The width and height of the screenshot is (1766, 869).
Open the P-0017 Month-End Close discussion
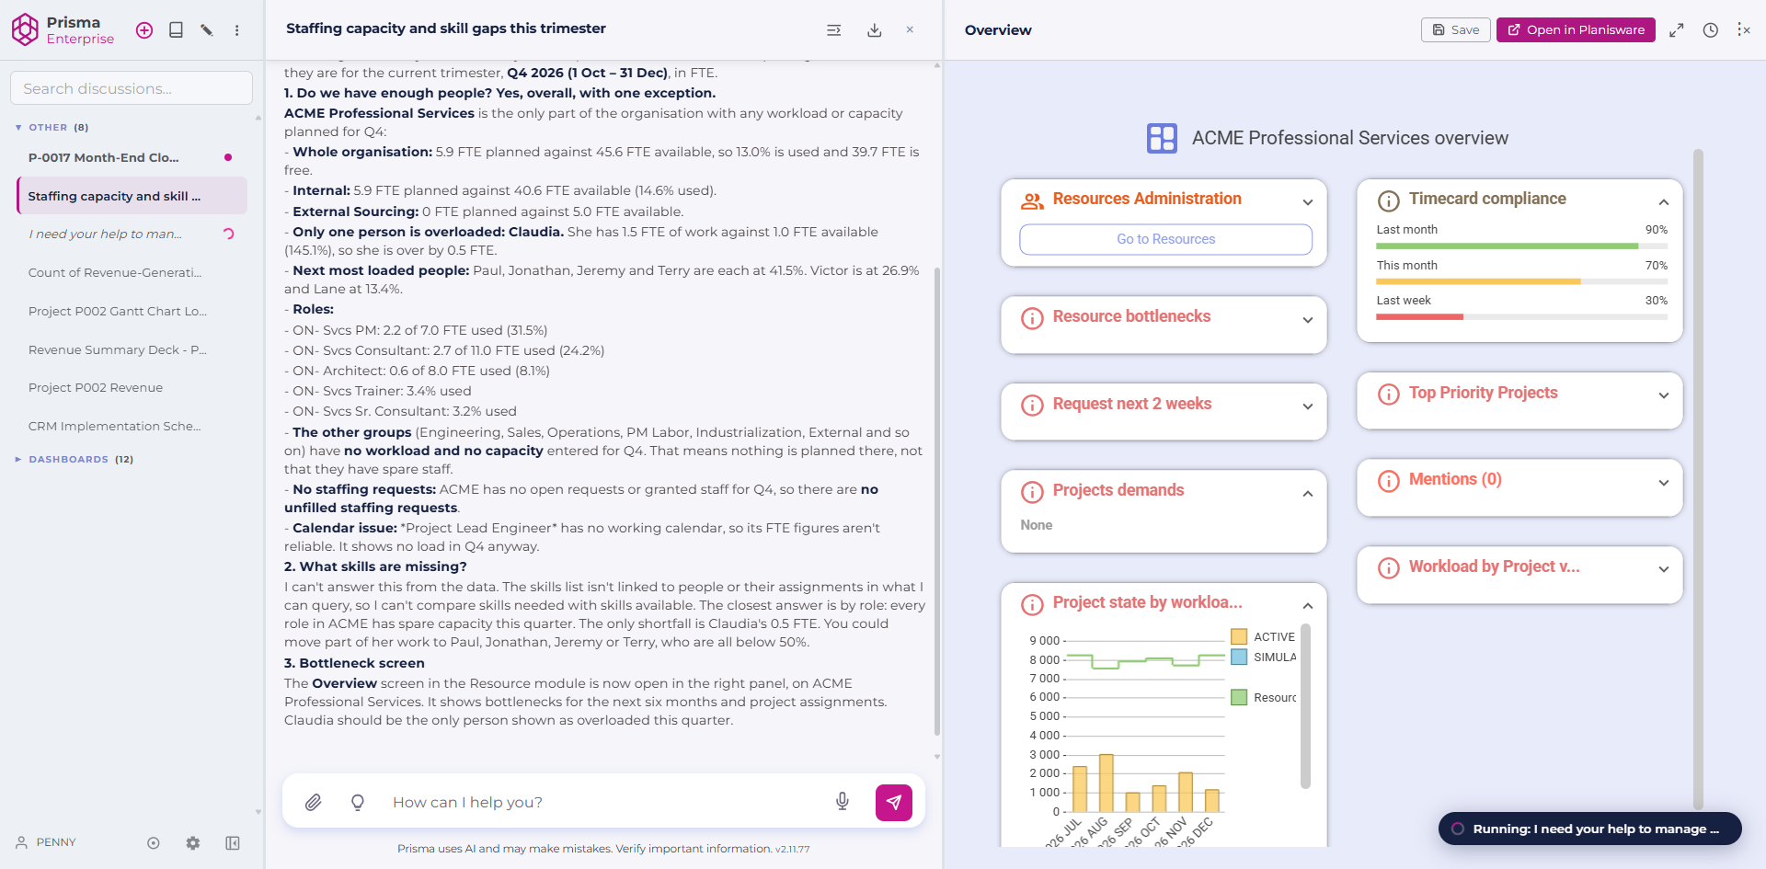pos(132,157)
